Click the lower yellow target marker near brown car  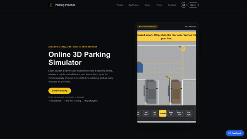coord(170,79)
